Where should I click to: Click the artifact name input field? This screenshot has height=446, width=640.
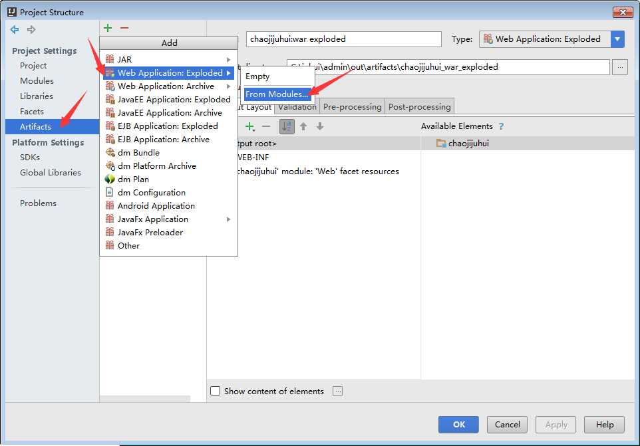click(x=344, y=39)
